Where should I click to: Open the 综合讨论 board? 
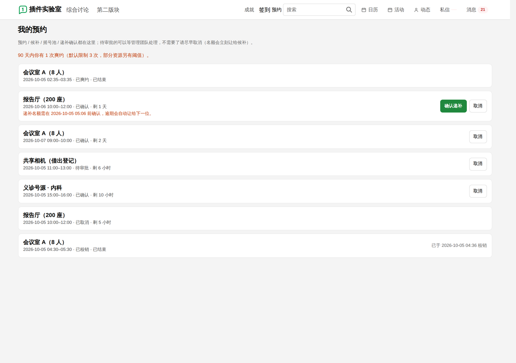tap(77, 10)
